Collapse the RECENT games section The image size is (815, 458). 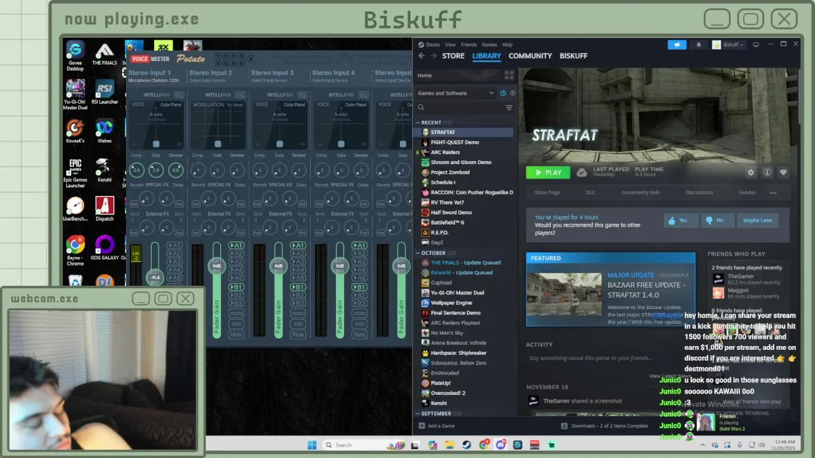tap(418, 122)
